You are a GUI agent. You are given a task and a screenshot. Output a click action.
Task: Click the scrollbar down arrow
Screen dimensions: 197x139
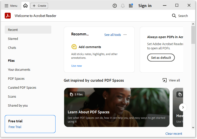[193, 128]
